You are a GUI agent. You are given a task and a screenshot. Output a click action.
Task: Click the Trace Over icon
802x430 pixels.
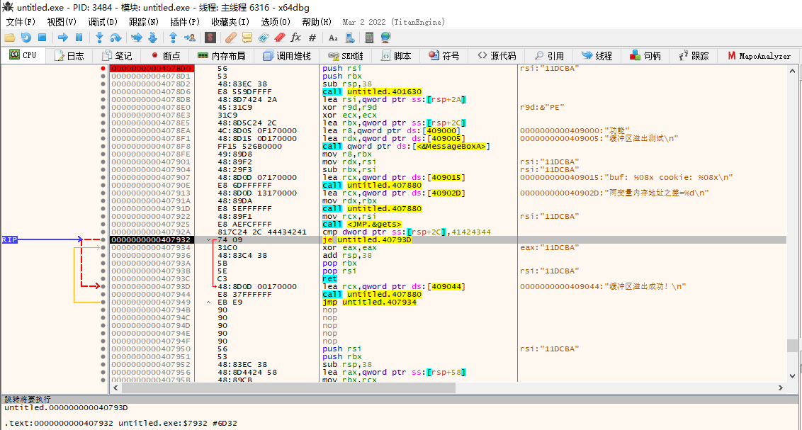pyautogui.click(x=152, y=38)
